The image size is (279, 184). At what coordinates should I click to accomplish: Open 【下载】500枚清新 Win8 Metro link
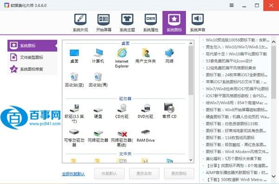pyautogui.click(x=236, y=179)
